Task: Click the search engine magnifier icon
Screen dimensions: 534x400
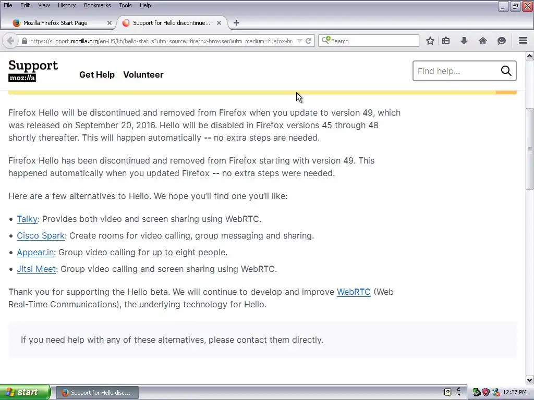Action: point(325,40)
